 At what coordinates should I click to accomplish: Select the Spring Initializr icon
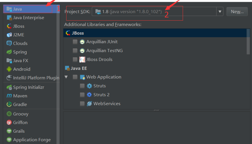9,87
